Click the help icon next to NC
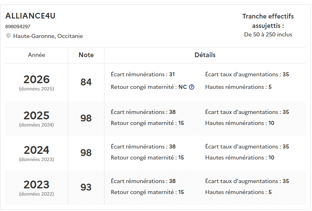312x211 pixels. point(192,87)
